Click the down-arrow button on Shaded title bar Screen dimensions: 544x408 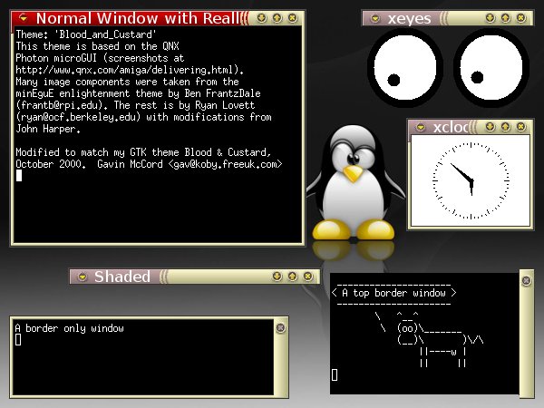(x=277, y=277)
